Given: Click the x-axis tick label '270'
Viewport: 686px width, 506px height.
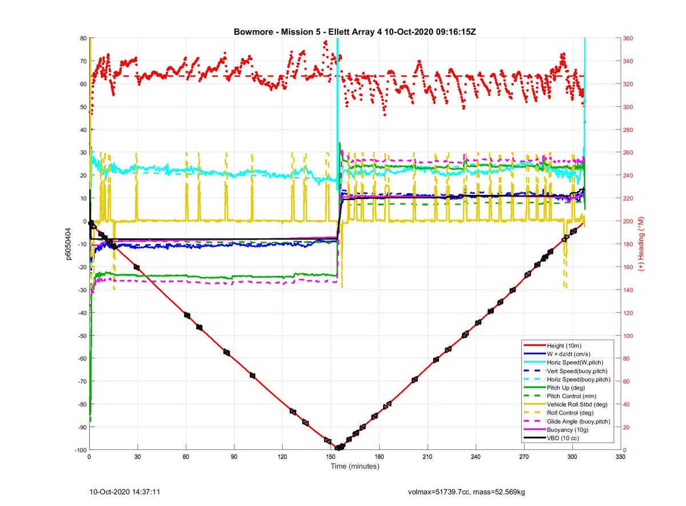Looking at the screenshot, I should tap(524, 457).
